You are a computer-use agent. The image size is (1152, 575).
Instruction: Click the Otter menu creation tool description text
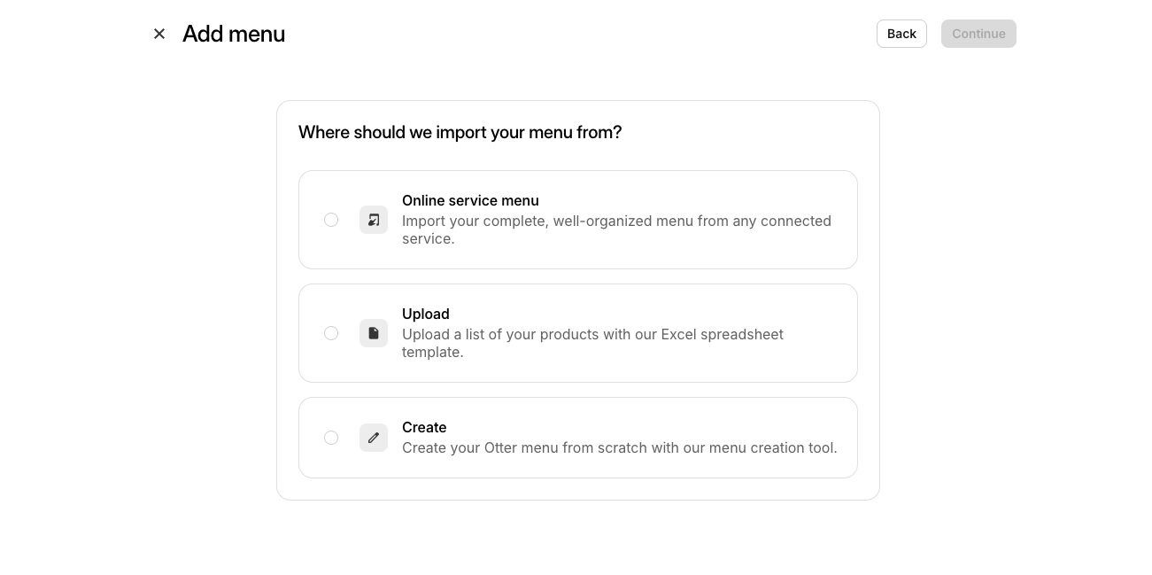coord(620,447)
